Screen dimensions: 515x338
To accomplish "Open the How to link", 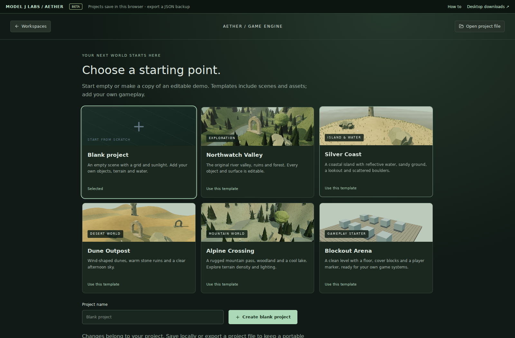I will pyautogui.click(x=454, y=7).
